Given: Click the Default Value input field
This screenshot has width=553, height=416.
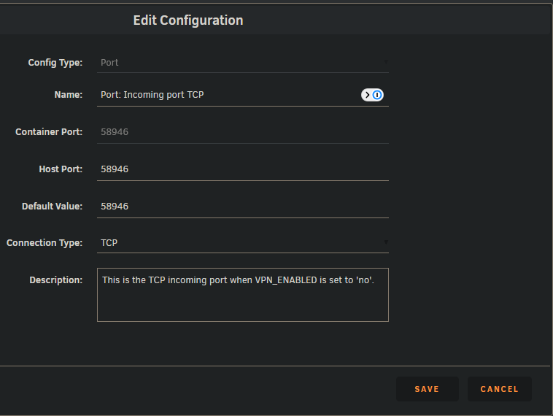Looking at the screenshot, I should (243, 207).
